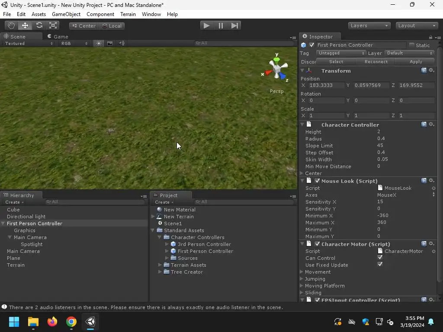
Task: Disable the Mouse Look script checkbox
Action: click(317, 181)
